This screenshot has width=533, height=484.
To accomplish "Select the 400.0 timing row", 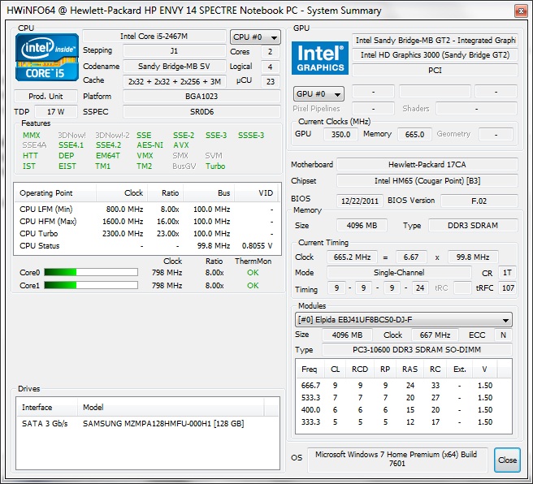I will tap(404, 410).
